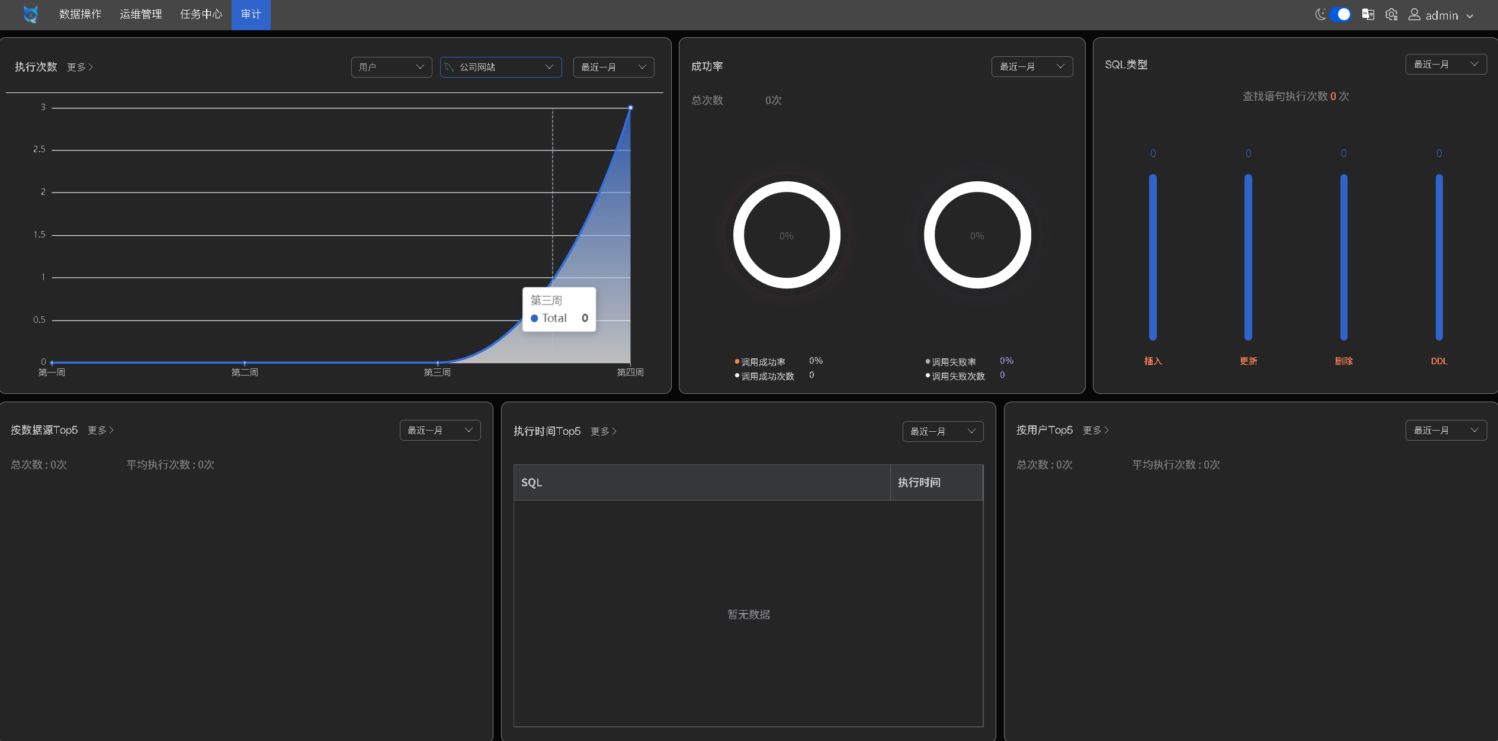Click the 第四周 data point on chart
This screenshot has width=1498, height=741.
[630, 108]
